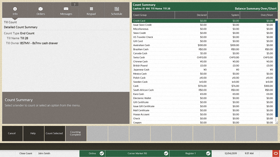Click the Declared column header

tap(191, 15)
